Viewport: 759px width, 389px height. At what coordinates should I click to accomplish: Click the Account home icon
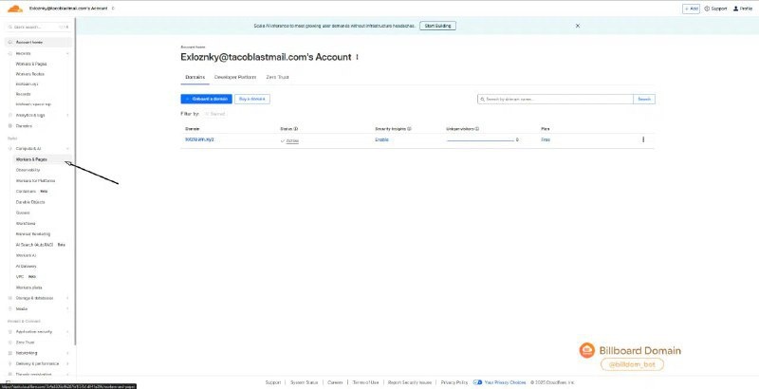tap(10, 43)
